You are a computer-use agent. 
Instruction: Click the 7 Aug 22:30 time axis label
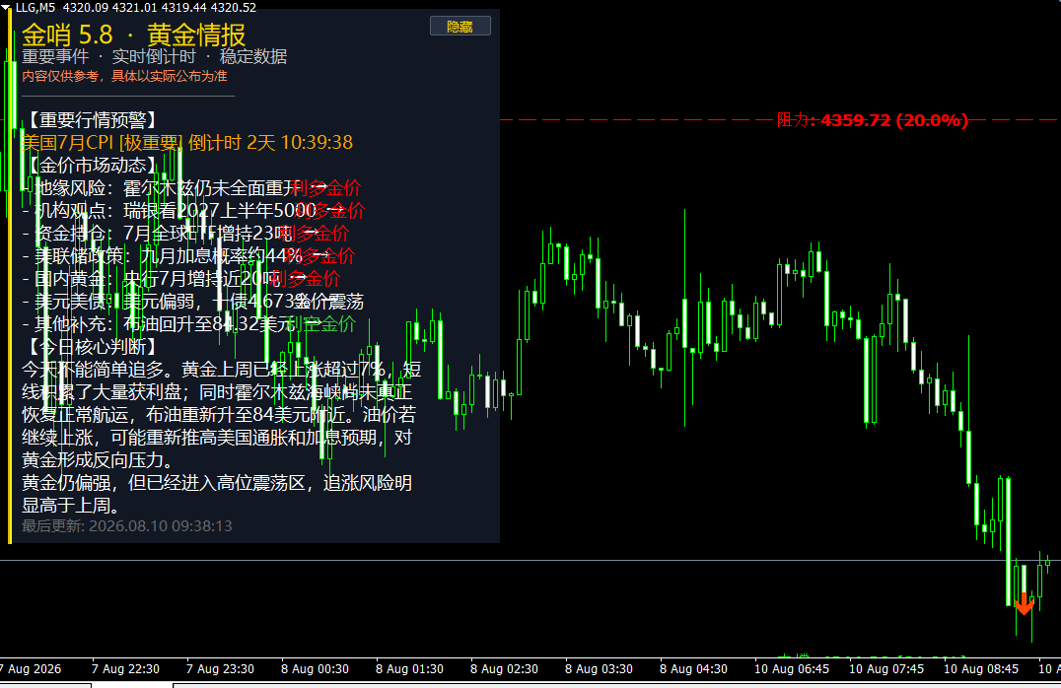coord(126,669)
